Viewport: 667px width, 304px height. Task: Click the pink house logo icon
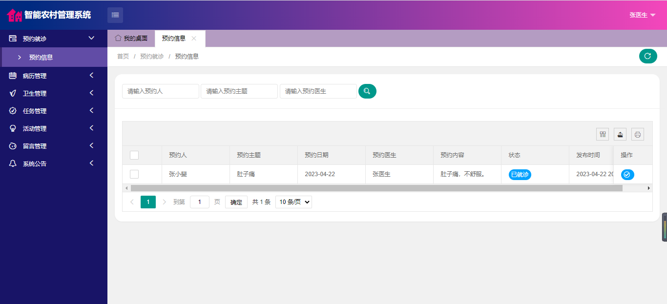[x=14, y=15]
